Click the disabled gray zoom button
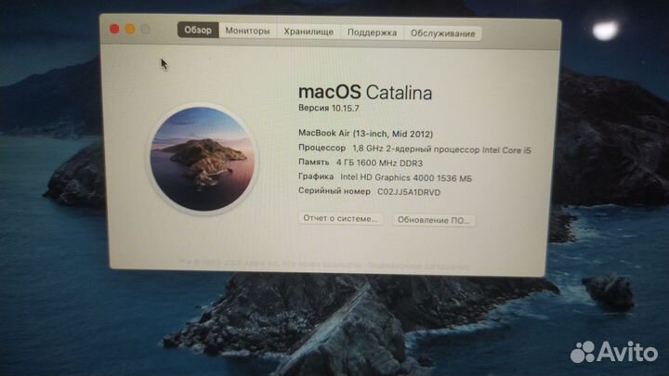The height and width of the screenshot is (376, 669). pyautogui.click(x=146, y=30)
